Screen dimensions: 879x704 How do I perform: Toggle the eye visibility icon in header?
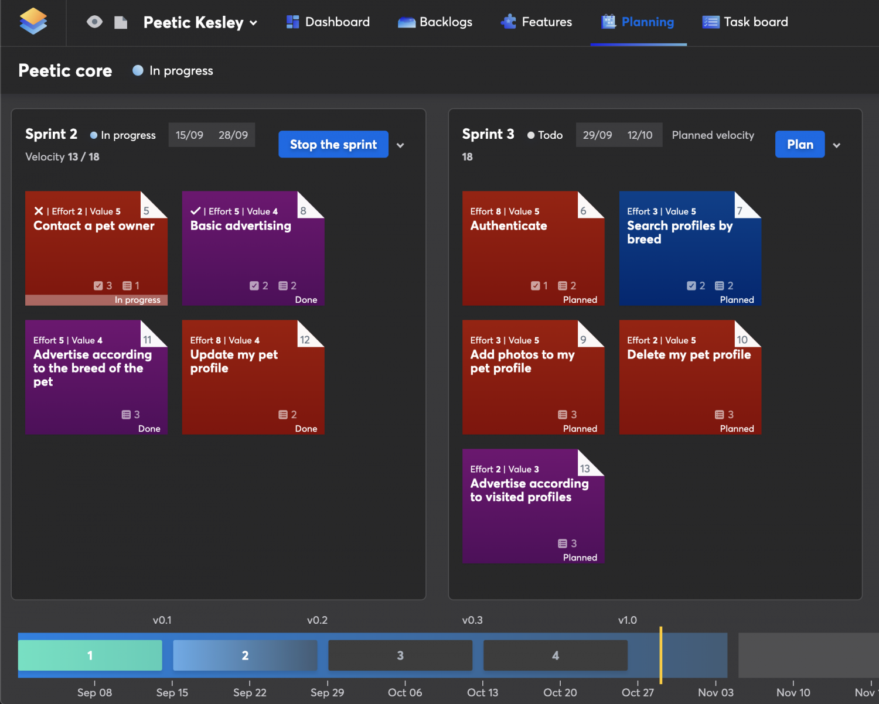pyautogui.click(x=94, y=22)
